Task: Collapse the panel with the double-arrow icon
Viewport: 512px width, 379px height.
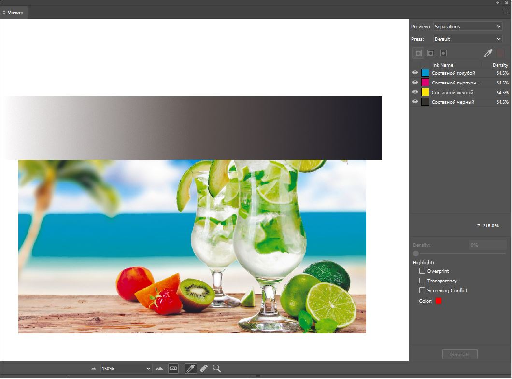Action: coord(498,2)
